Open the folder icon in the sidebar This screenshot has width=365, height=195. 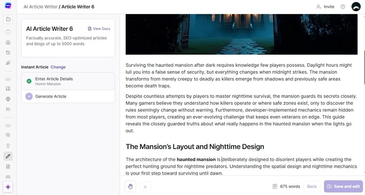pos(8,19)
